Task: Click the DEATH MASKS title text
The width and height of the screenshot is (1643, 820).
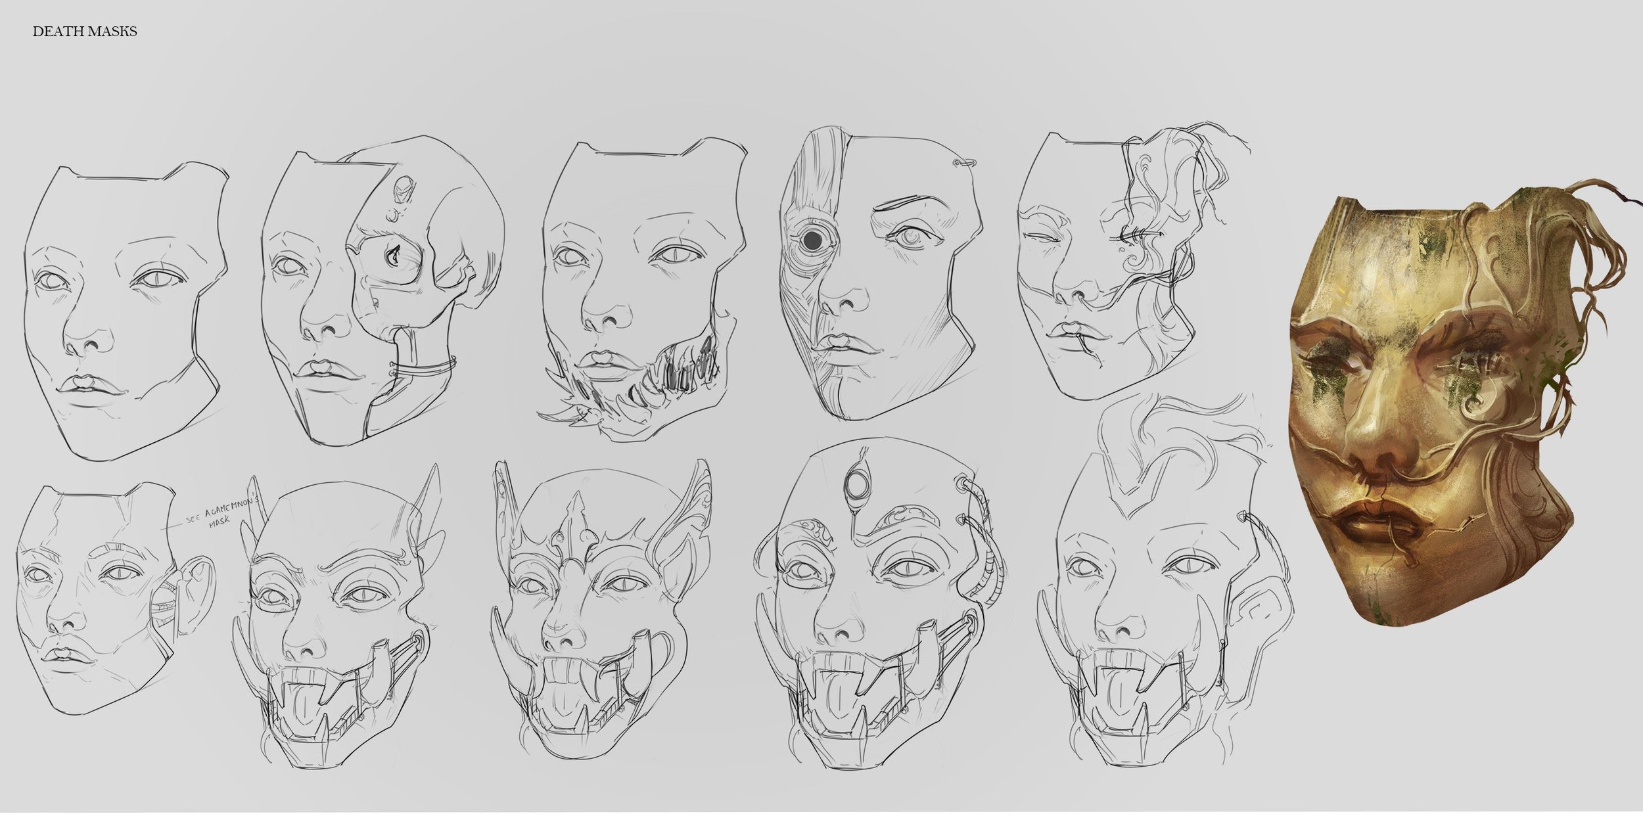Action: 85,30
